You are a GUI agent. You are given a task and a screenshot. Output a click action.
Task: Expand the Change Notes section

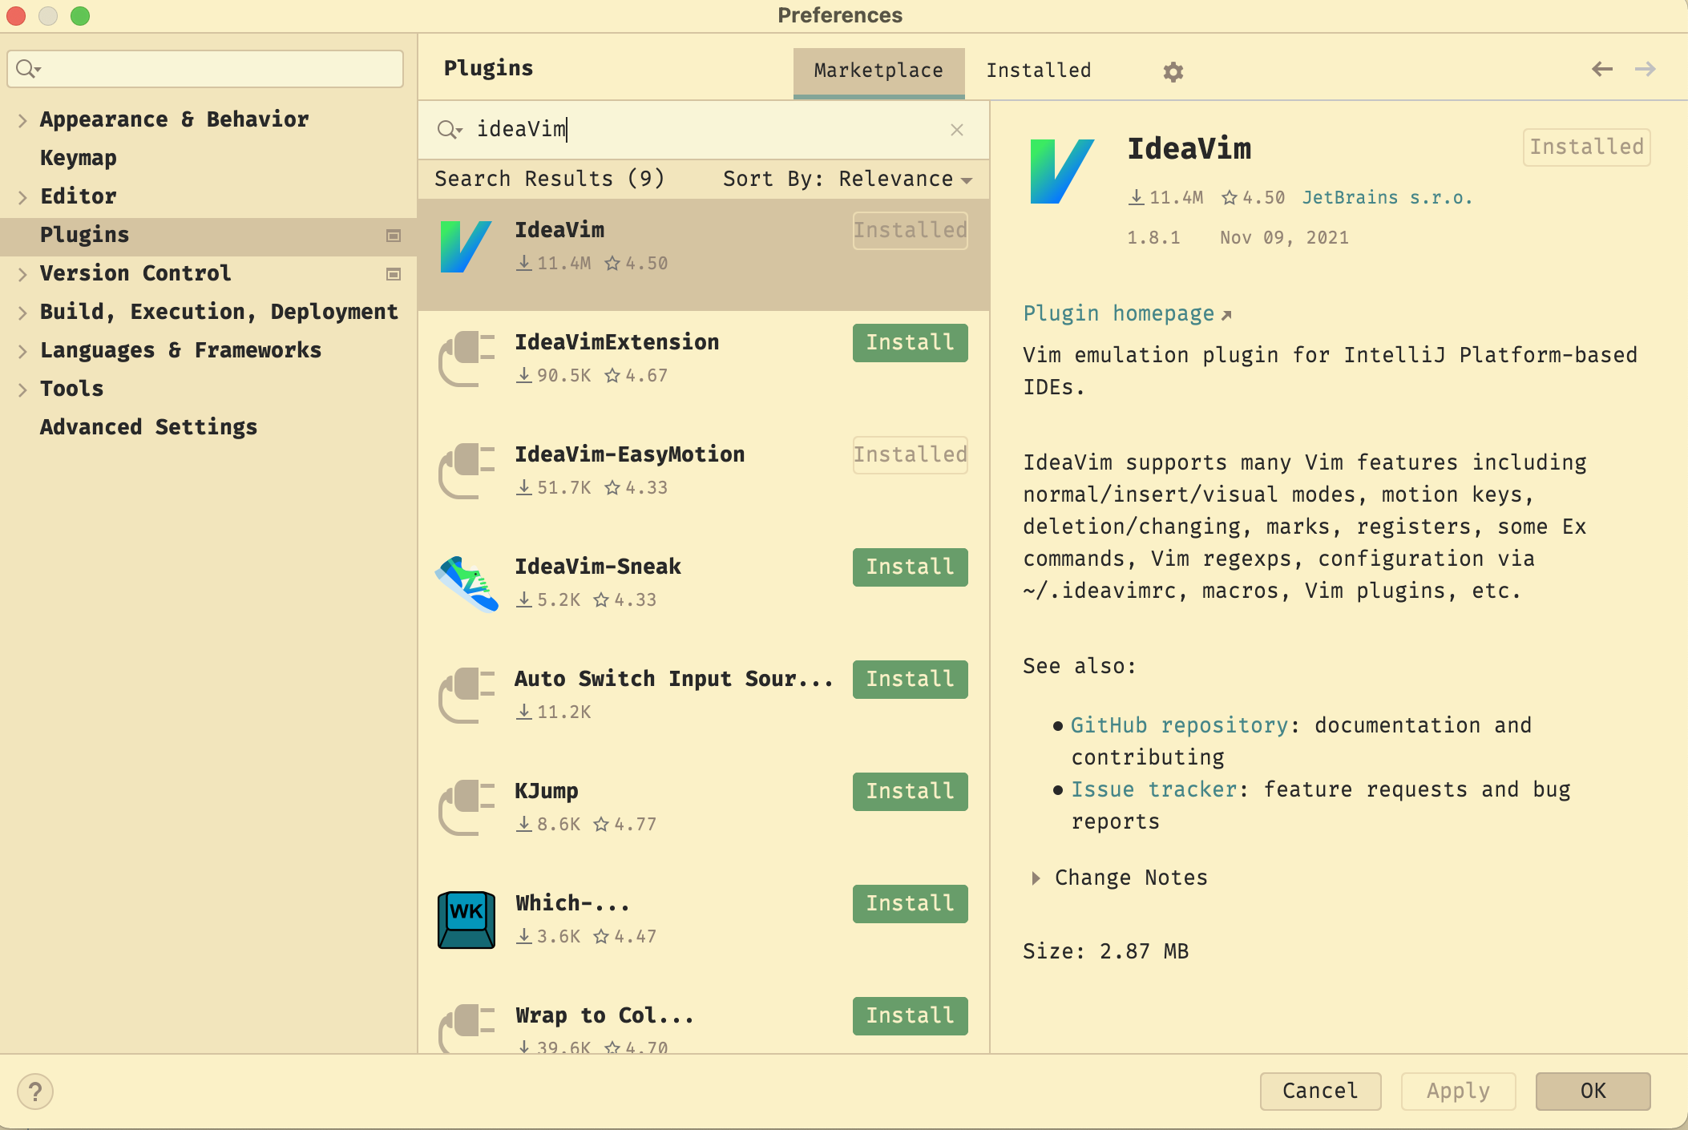tap(1036, 878)
